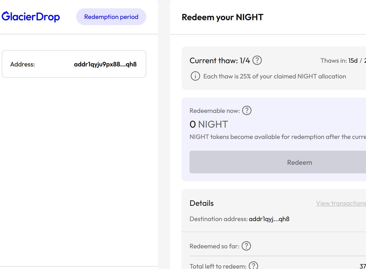Click the Total left to redeem: label
The image size is (366, 269).
(218, 266)
